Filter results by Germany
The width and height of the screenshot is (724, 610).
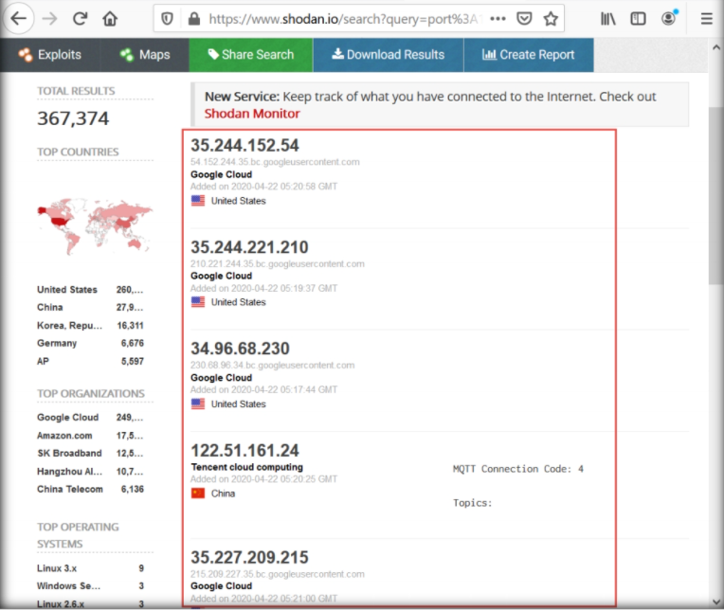[57, 343]
